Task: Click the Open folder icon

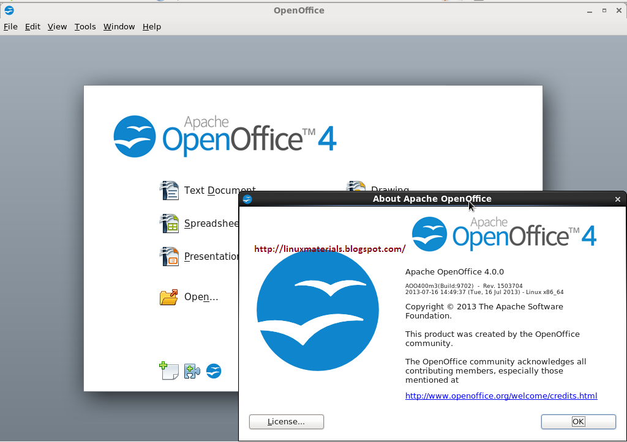Action: (x=169, y=297)
